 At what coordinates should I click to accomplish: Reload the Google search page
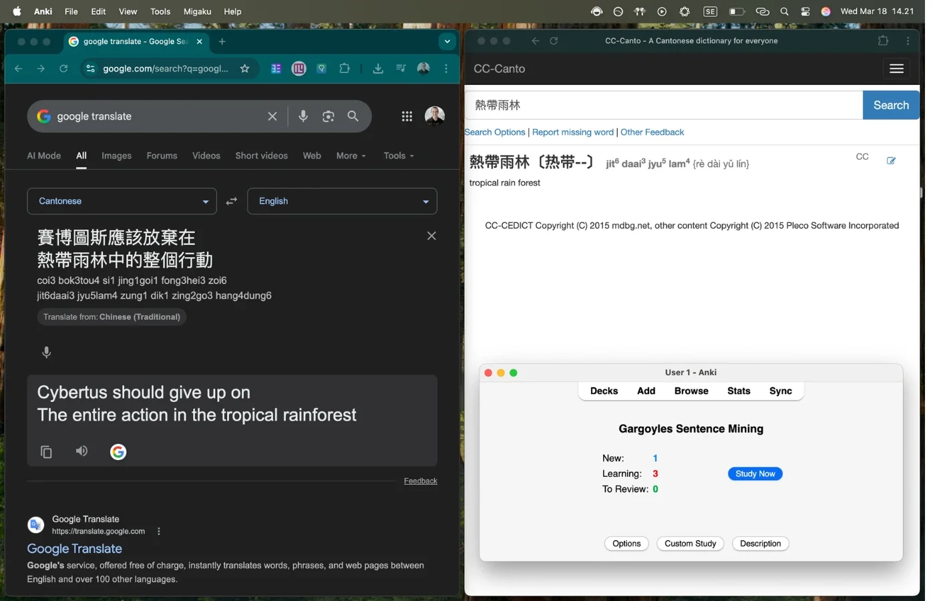point(64,69)
